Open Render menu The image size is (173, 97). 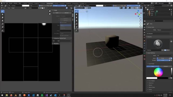pyautogui.click(x=11, y=3)
